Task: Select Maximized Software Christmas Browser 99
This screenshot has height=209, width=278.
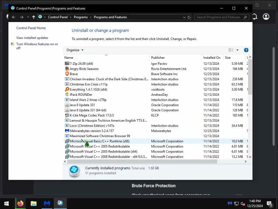Action: [x=156, y=136]
